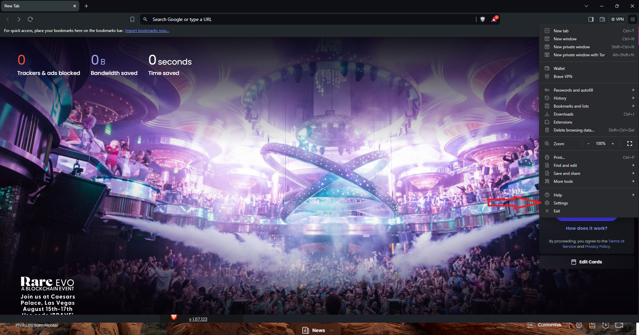This screenshot has width=639, height=335.
Task: Close the New Tab tab
Action: point(75,6)
